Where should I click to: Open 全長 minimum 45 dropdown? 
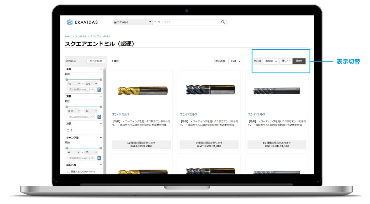[74, 84]
